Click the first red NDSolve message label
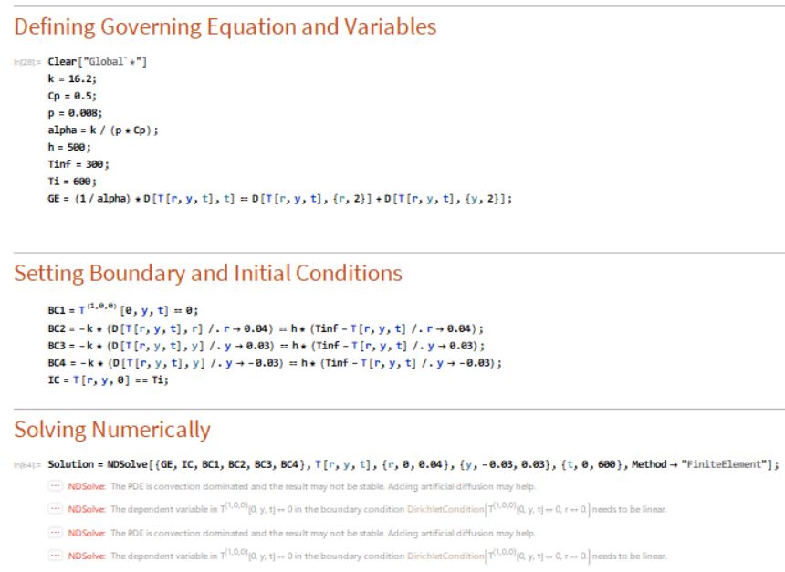 pos(87,486)
